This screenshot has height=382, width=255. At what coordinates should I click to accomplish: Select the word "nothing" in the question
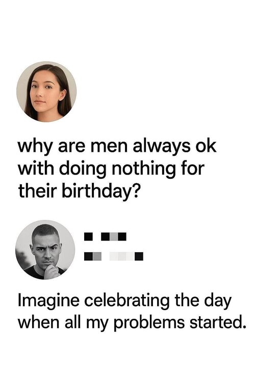[144, 169]
